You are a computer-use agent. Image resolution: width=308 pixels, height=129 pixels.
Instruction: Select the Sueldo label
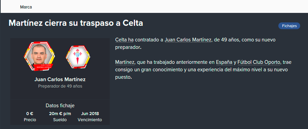click(x=60, y=120)
